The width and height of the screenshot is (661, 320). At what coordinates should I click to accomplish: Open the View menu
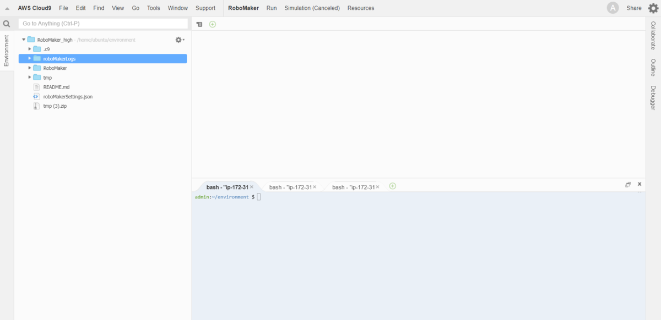pyautogui.click(x=118, y=8)
